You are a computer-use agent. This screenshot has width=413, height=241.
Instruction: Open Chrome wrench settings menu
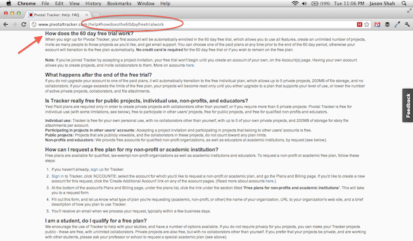407,24
